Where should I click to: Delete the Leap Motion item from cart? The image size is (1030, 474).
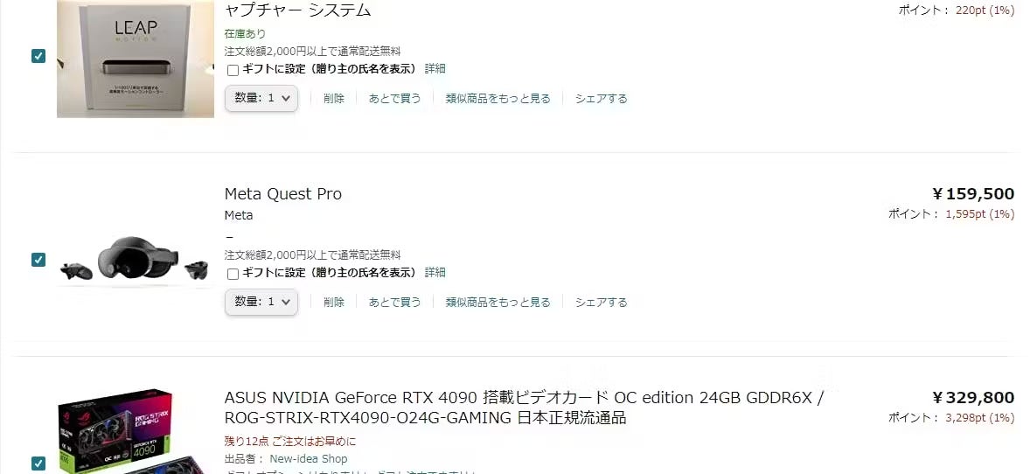point(334,99)
